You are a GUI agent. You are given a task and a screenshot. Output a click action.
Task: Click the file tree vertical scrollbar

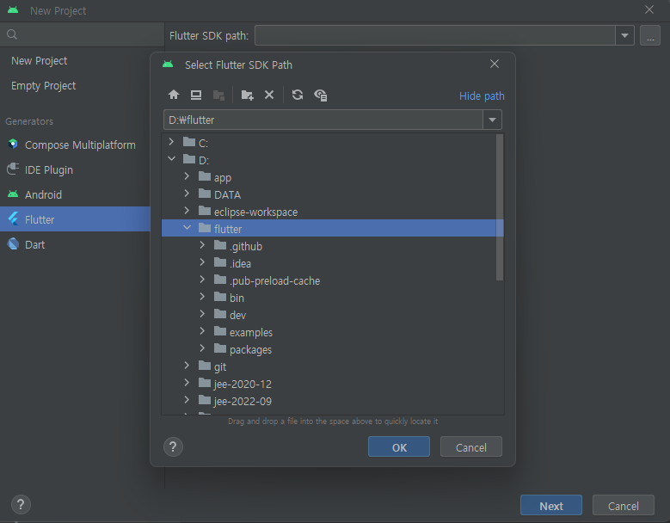[x=500, y=207]
